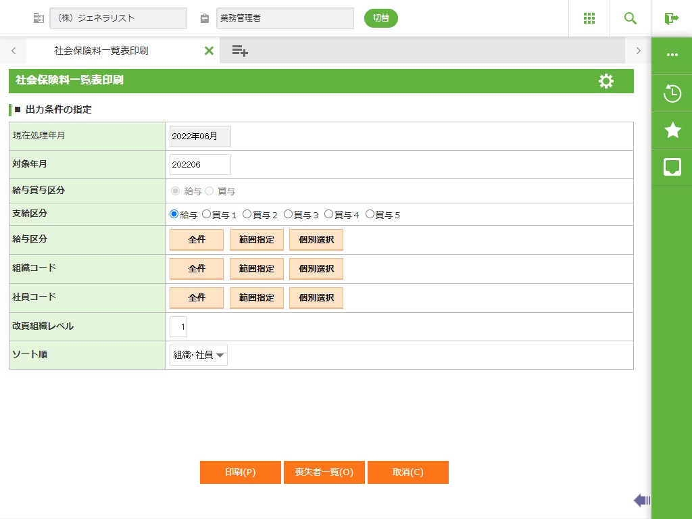Select the 賞与1 radio button
Screen dimensions: 692x519
click(x=207, y=214)
